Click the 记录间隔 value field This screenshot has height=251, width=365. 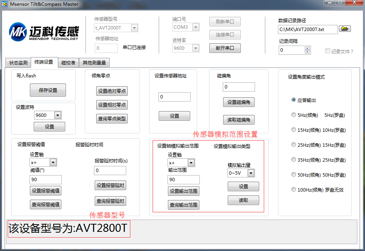coord(292,50)
